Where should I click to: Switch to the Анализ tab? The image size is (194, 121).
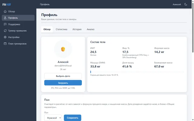click(90, 29)
